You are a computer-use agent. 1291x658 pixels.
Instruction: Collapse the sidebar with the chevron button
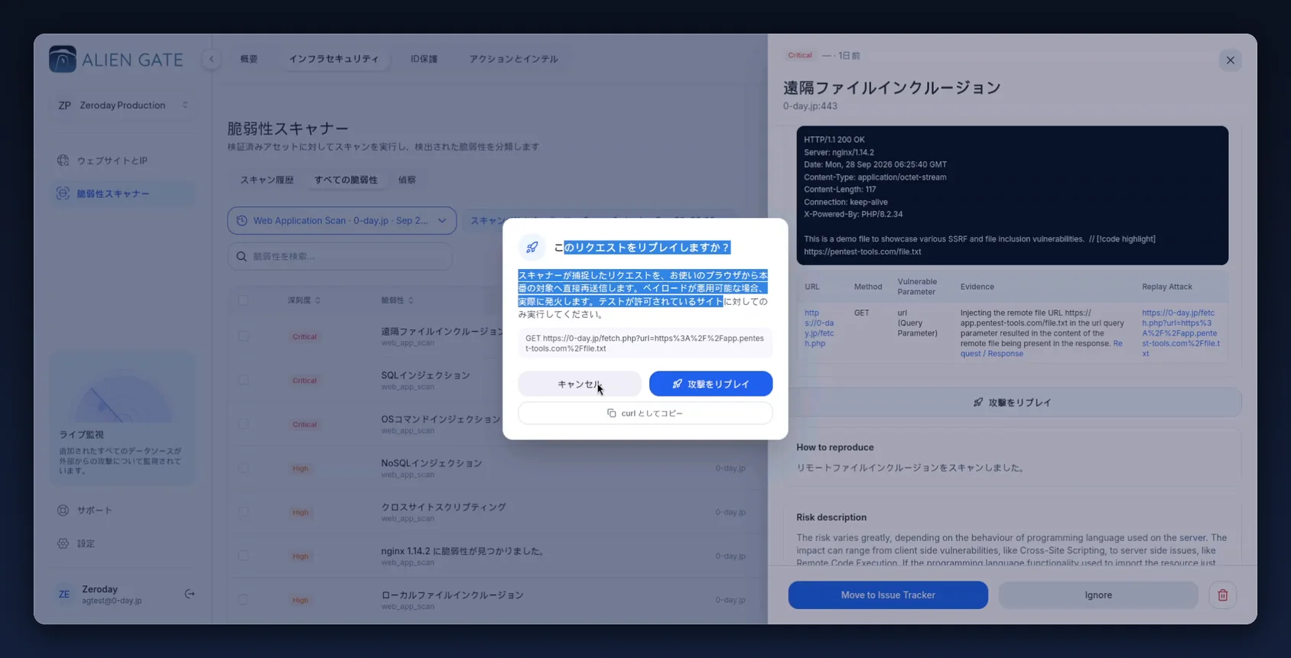212,59
